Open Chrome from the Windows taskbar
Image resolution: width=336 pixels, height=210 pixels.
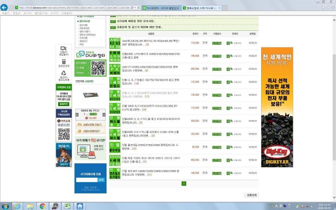tap(42, 206)
